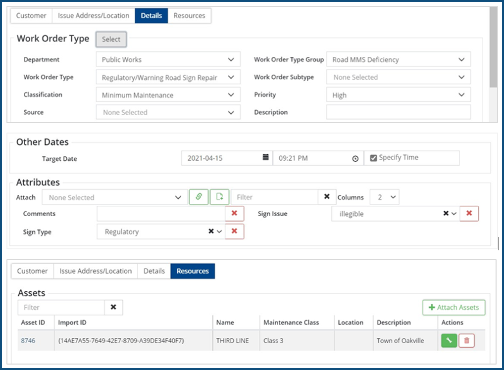The height and width of the screenshot is (370, 504).
Task: Expand the Department dropdown
Action: (x=168, y=60)
